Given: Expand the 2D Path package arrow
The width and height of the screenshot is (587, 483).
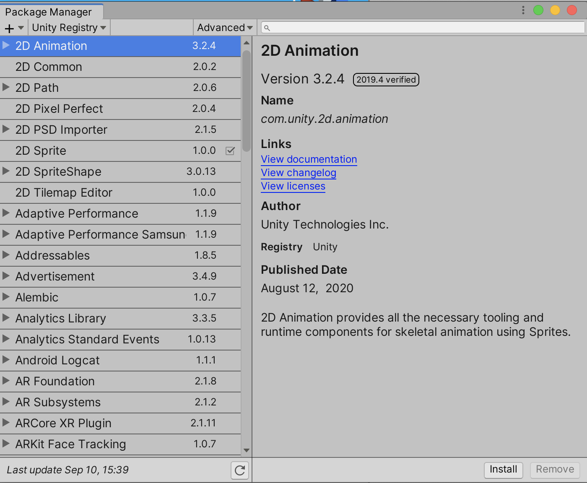Looking at the screenshot, I should point(6,87).
